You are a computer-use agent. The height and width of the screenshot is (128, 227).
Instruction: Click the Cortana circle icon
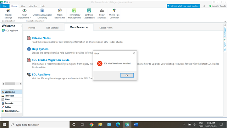click(74, 124)
